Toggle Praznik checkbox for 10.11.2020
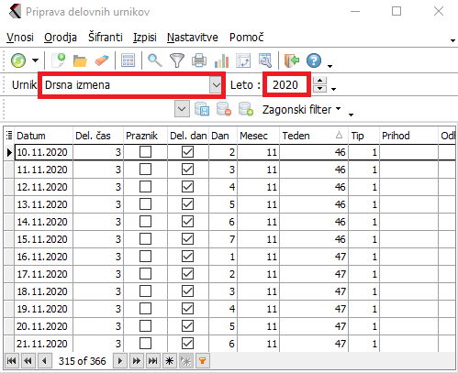 (x=145, y=152)
